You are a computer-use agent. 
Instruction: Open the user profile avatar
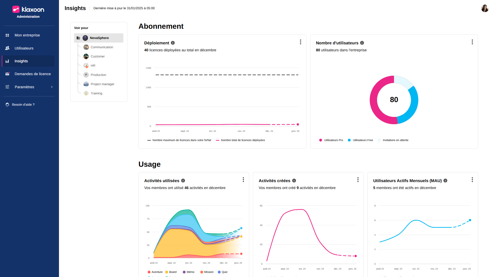tap(485, 8)
